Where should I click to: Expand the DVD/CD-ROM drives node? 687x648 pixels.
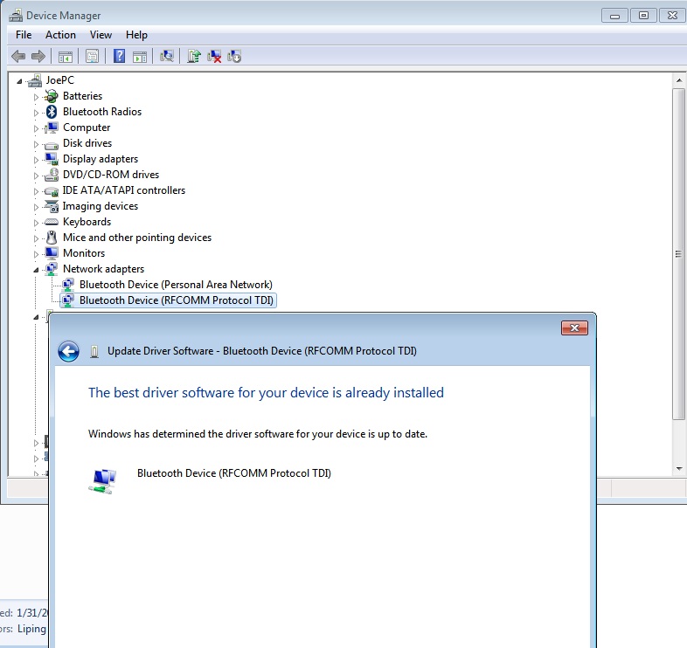click(x=36, y=176)
